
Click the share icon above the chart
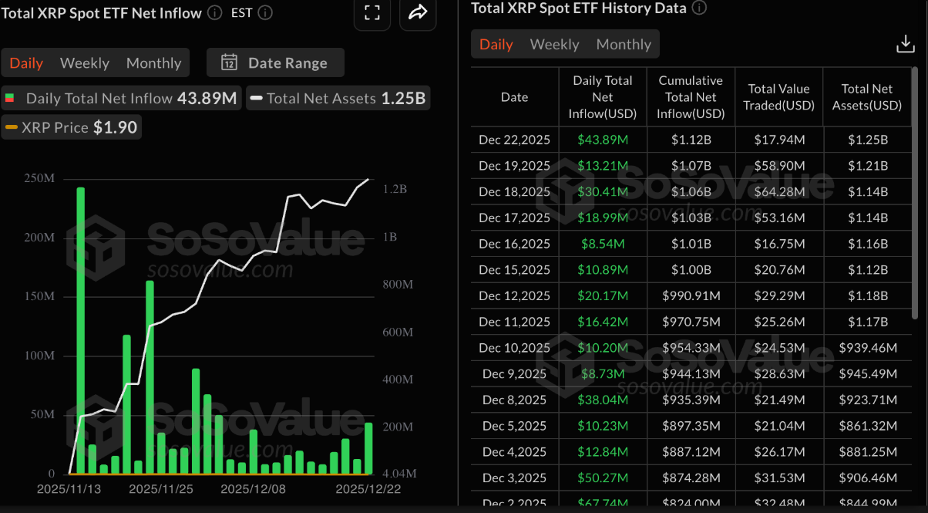pos(417,14)
